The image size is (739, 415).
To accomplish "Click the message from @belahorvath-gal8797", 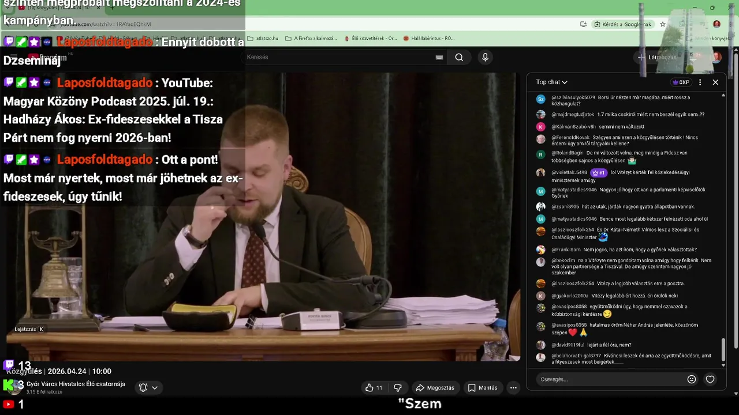I will 632,359.
